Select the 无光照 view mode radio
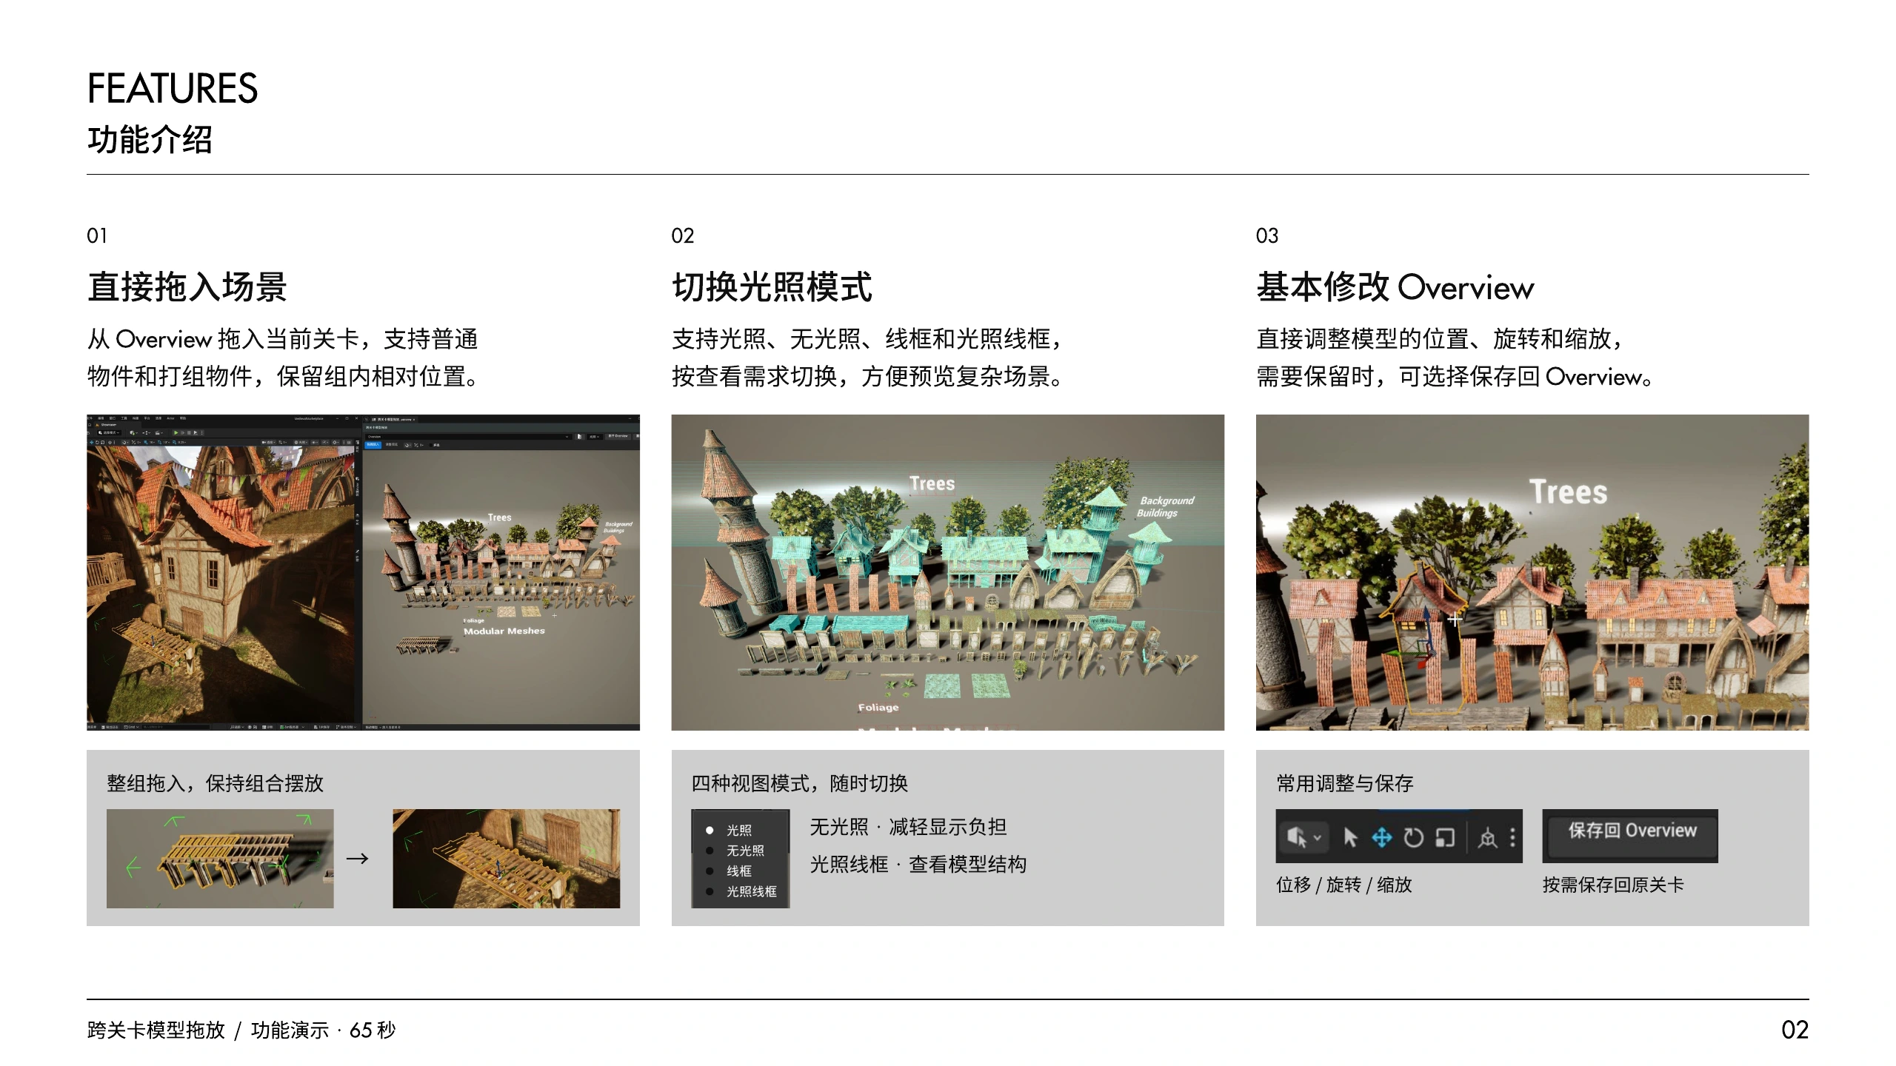 tap(710, 851)
